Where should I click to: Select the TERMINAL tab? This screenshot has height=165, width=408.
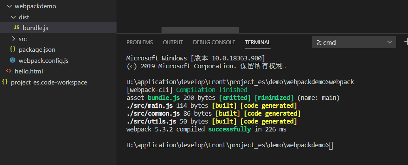pos(258,42)
